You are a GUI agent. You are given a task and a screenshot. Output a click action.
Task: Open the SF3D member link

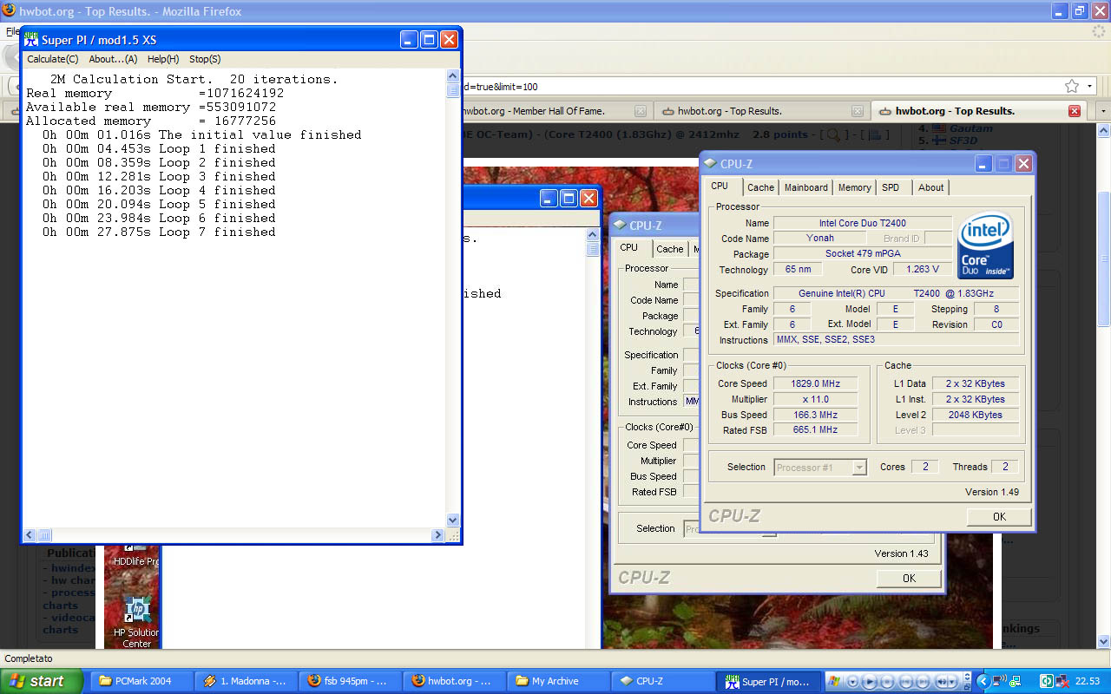(963, 141)
